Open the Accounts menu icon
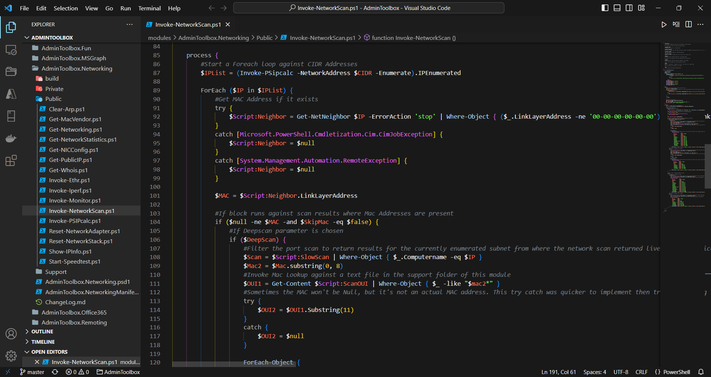711x377 pixels. click(x=11, y=334)
